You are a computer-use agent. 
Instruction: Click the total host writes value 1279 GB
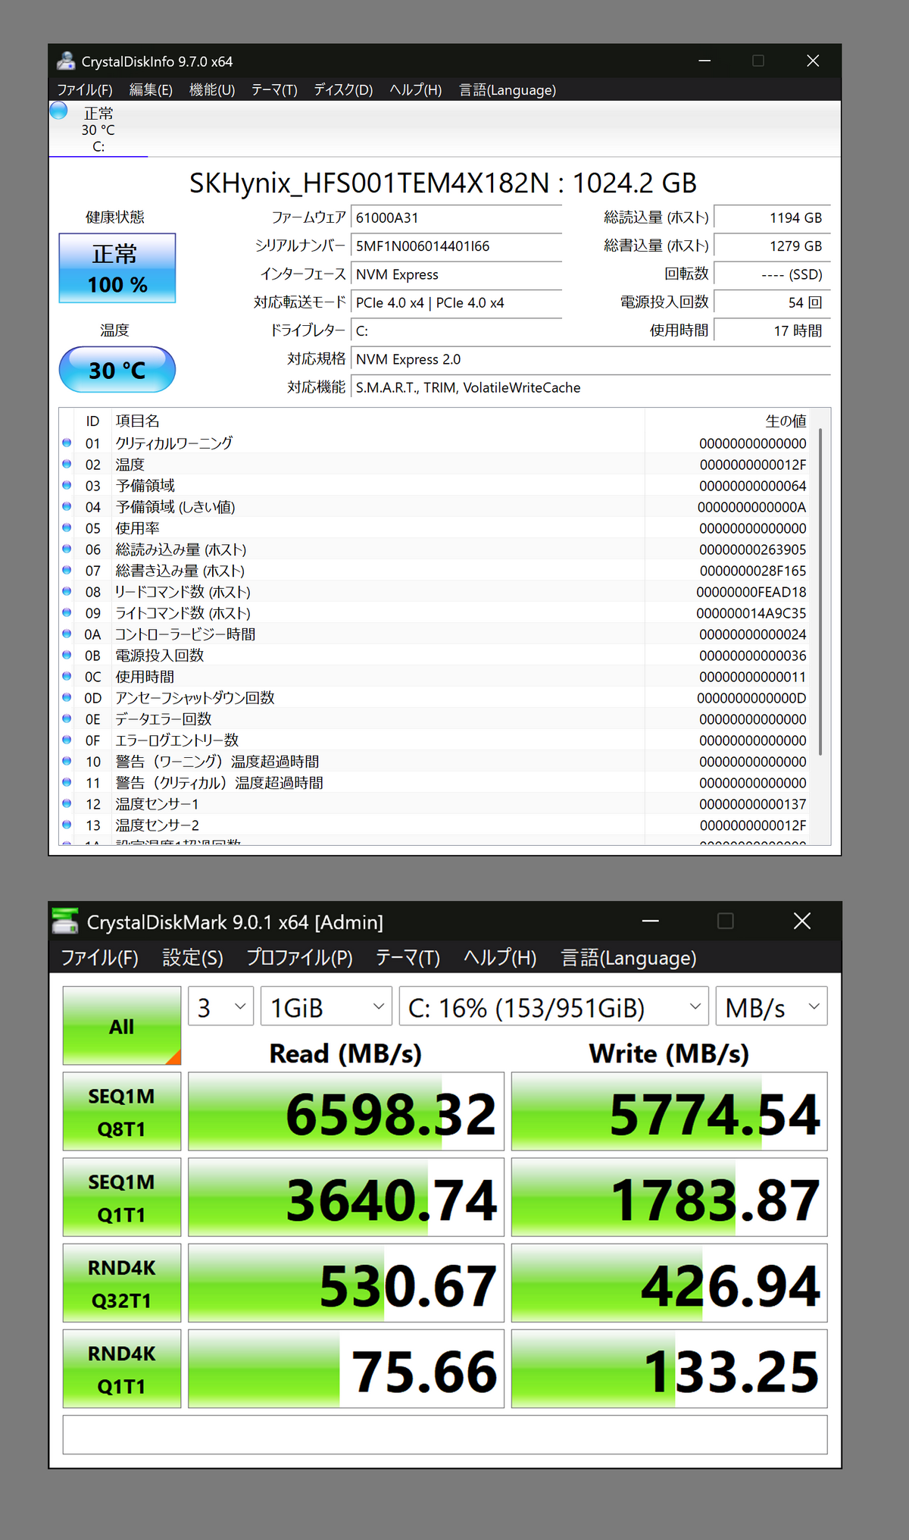(772, 246)
